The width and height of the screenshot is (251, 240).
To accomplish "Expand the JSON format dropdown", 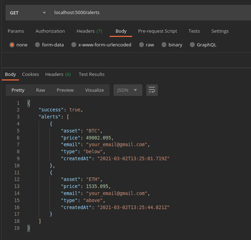I will 128,90.
